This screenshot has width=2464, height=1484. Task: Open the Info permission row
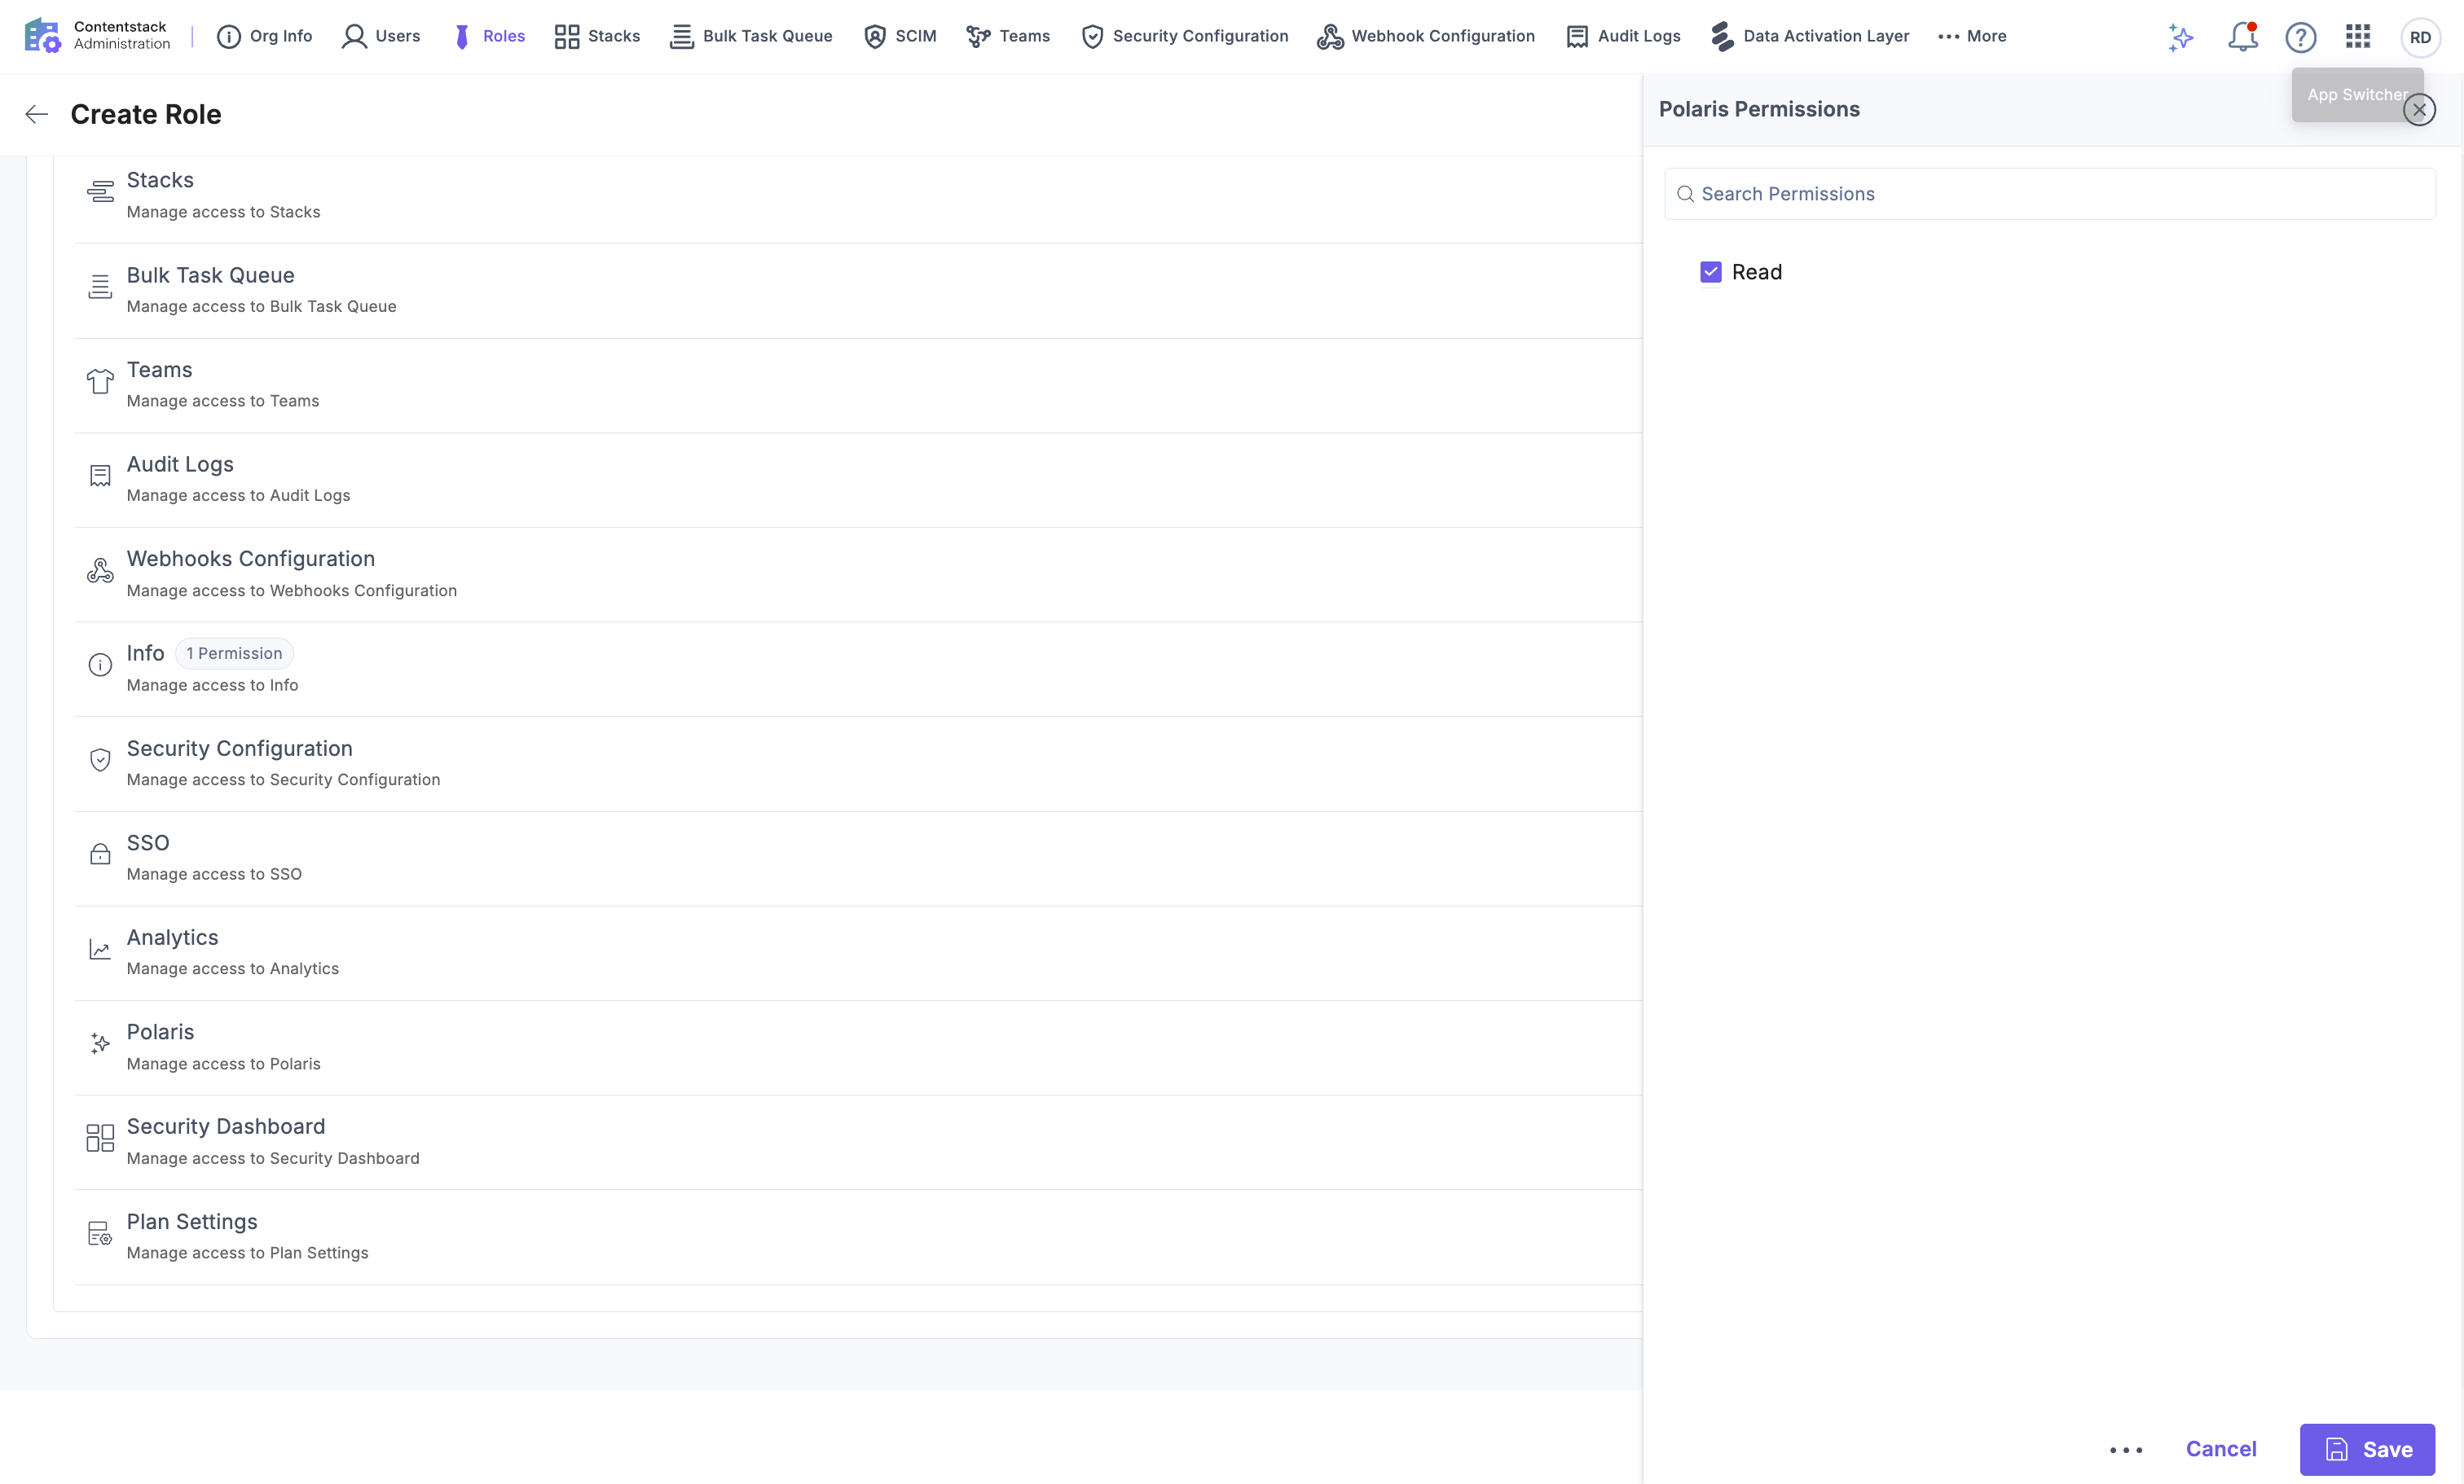858,670
